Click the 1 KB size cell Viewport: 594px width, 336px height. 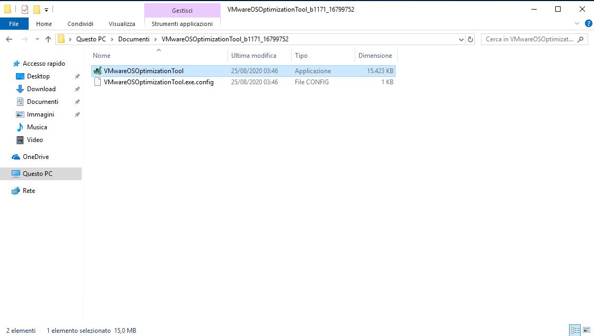pos(387,82)
